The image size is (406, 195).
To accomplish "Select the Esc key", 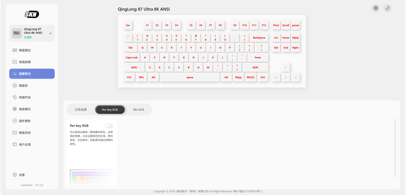I will (128, 25).
